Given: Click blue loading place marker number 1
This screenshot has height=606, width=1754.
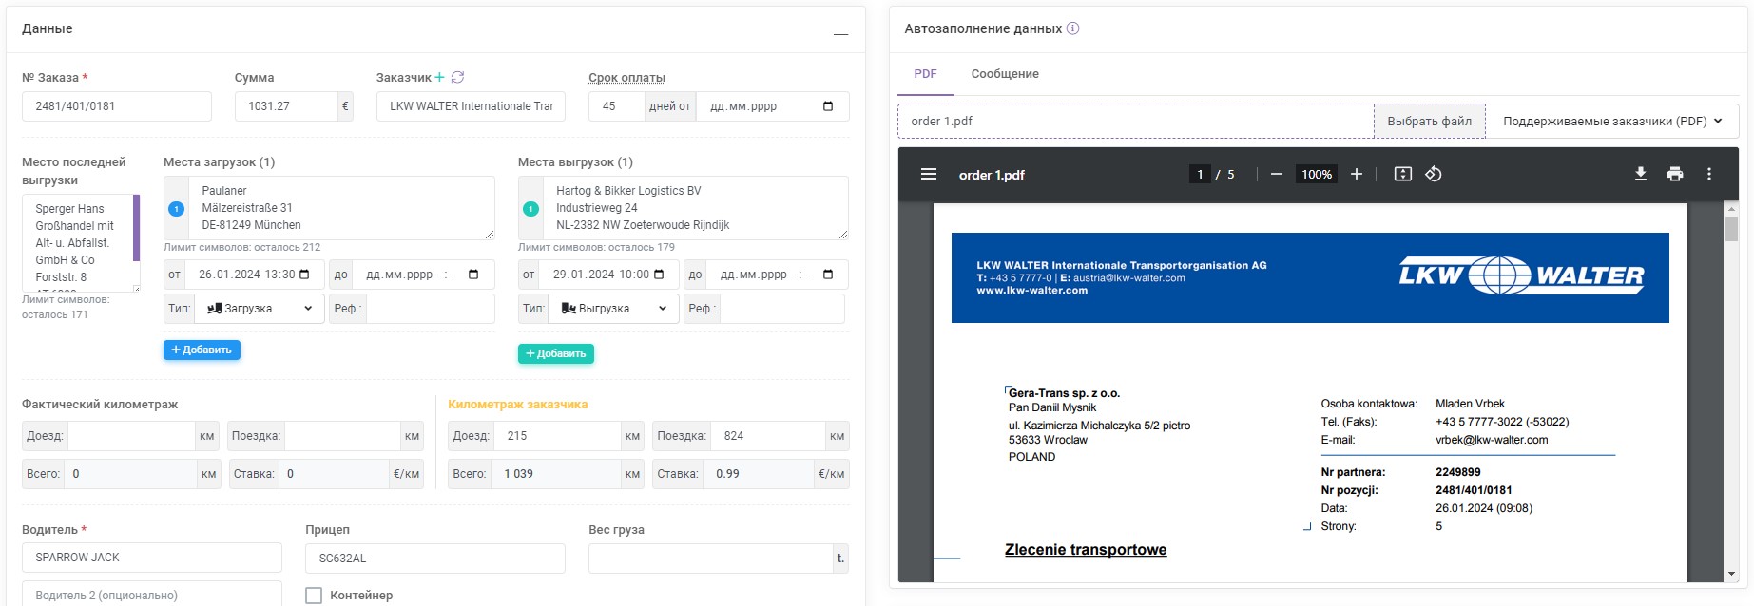Looking at the screenshot, I should [176, 209].
